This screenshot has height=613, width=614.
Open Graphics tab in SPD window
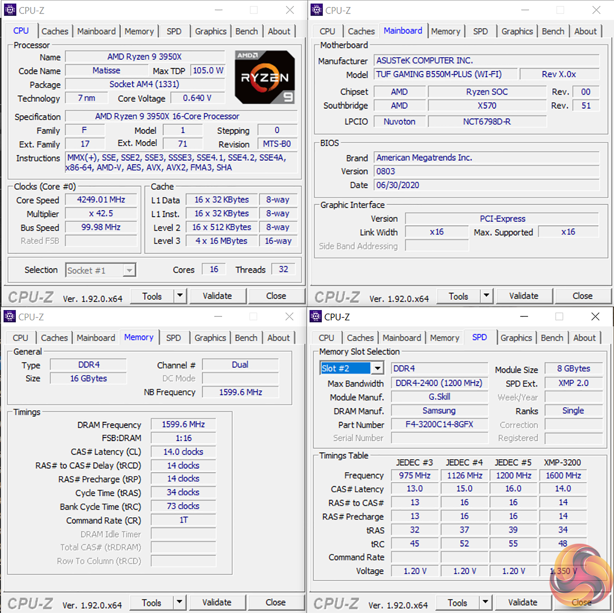(x=516, y=338)
